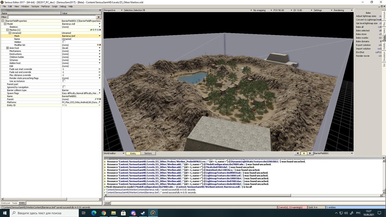Open Discord from the taskbar

point(134,213)
